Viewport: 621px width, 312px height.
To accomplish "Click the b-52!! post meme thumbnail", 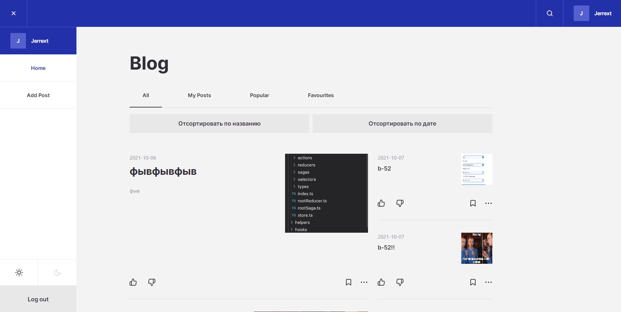I will click(x=477, y=248).
